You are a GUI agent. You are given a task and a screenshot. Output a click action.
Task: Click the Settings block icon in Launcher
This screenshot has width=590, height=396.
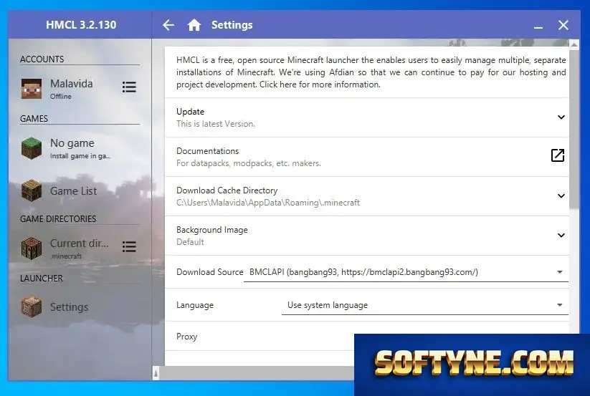[32, 306]
